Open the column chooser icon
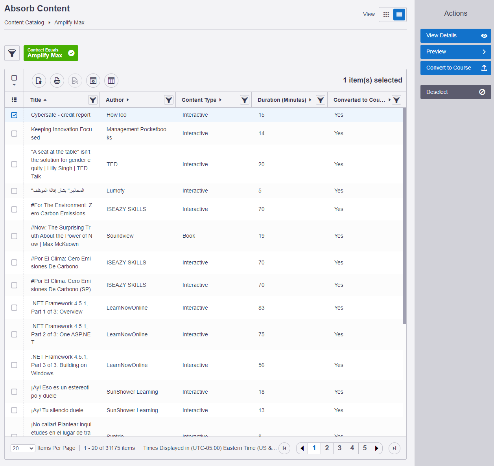 (x=111, y=81)
